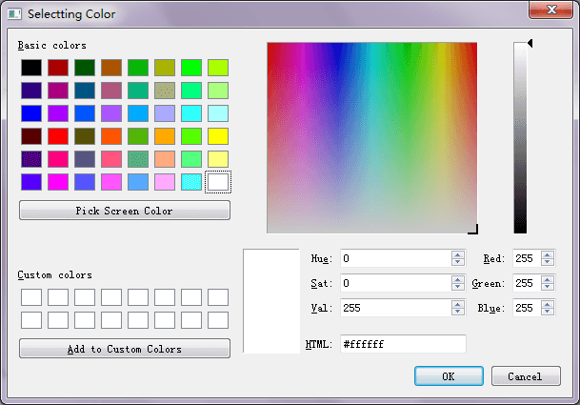The image size is (580, 405).
Task: Select the first empty custom color slot
Action: [31, 298]
